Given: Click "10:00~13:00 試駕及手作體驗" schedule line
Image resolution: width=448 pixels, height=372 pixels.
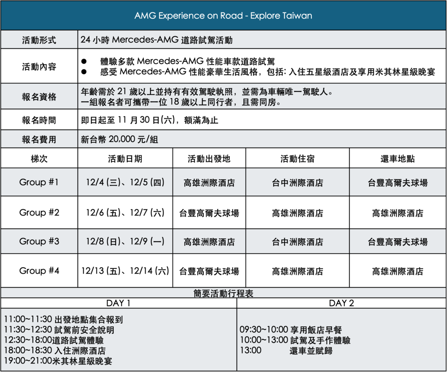Looking at the screenshot, I should click(295, 340).
